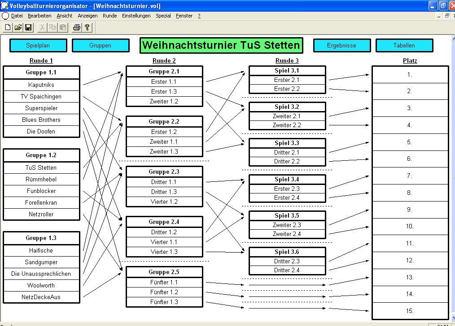Open a tournament file via folder icon
Viewport: 455px width, 326px height.
coord(18,28)
